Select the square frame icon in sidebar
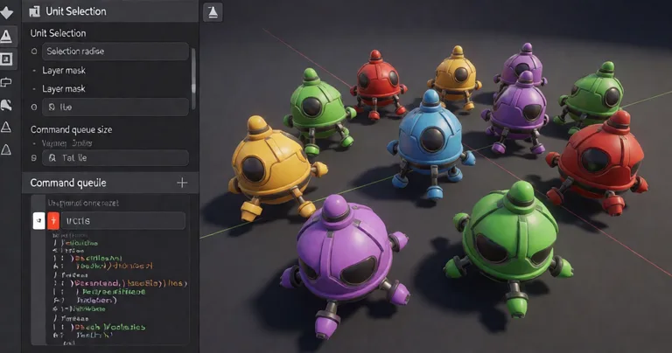The width and height of the screenshot is (672, 353). [x=6, y=59]
